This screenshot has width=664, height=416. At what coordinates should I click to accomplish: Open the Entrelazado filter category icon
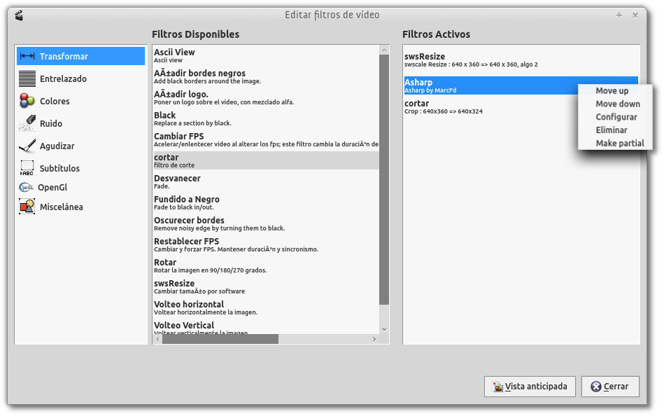[27, 79]
